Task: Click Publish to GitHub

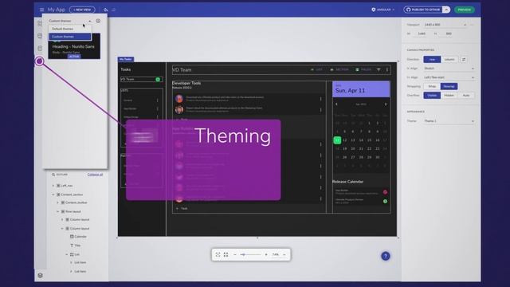Action: coord(423,10)
